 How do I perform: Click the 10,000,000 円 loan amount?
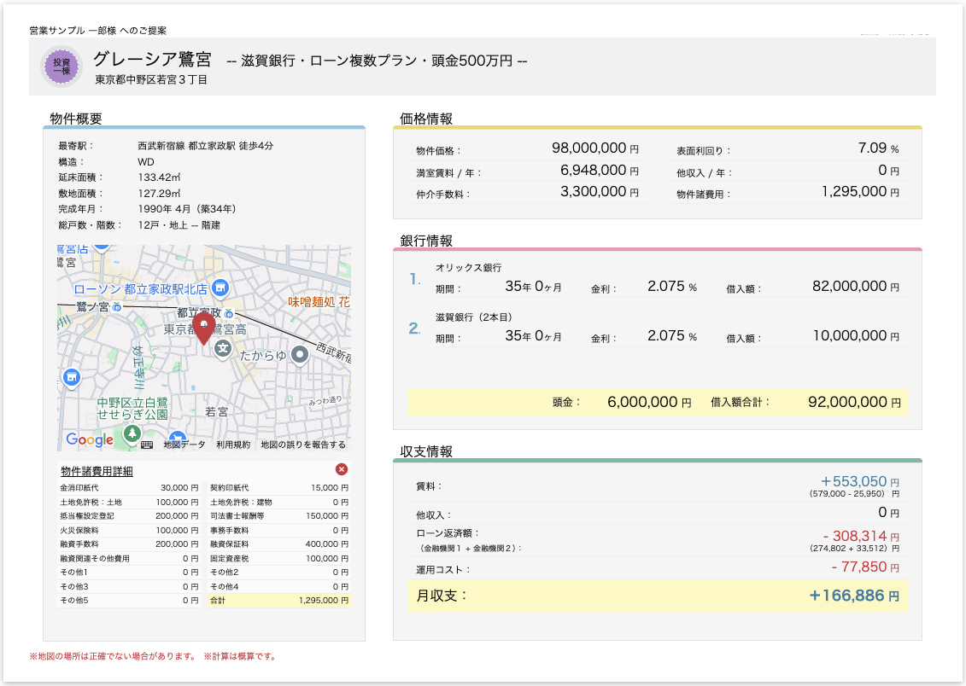856,336
